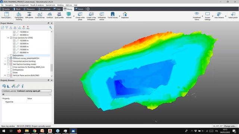Click the Project correctly saved status message
Image resolution: width=239 pixels, height=134 pixels.
34,126
